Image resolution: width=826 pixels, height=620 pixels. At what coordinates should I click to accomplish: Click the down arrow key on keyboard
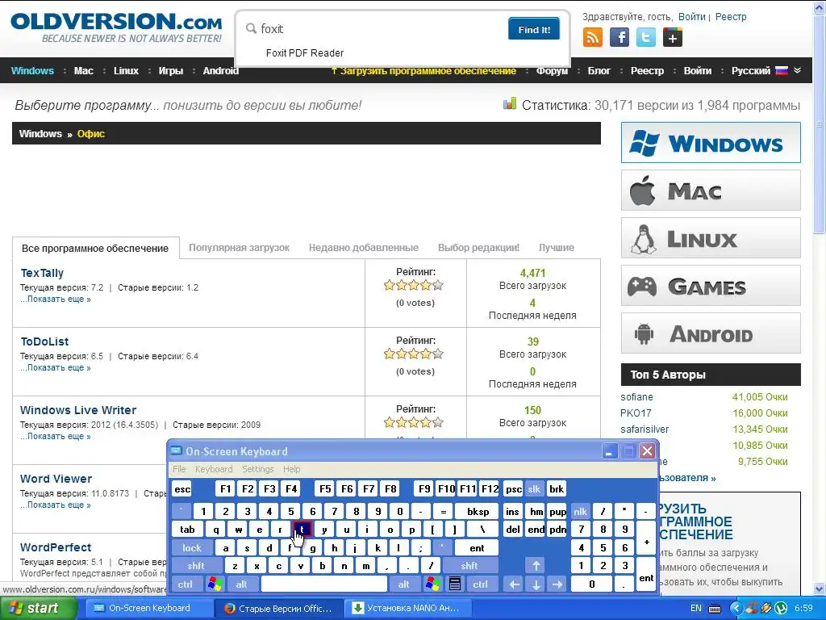click(536, 584)
